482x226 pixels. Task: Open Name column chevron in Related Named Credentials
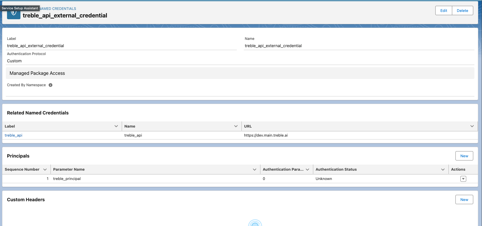(x=236, y=126)
